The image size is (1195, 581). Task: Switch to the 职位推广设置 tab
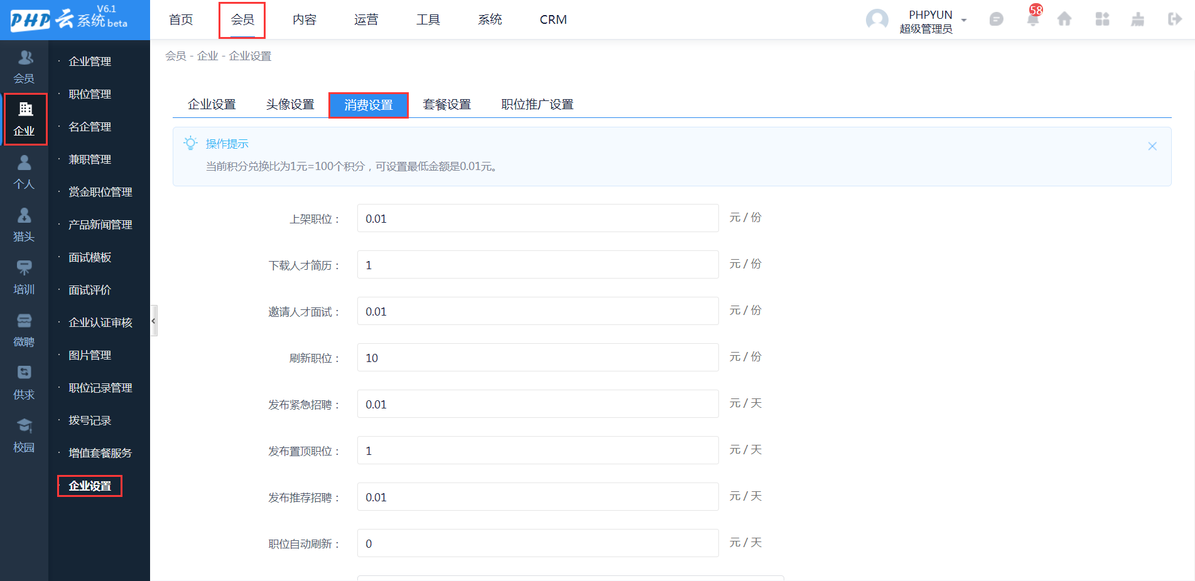tap(538, 104)
